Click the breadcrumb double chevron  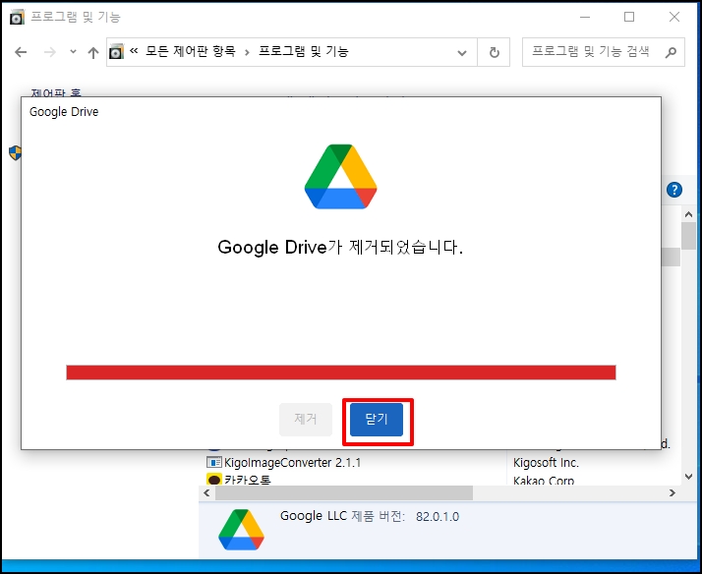(134, 51)
